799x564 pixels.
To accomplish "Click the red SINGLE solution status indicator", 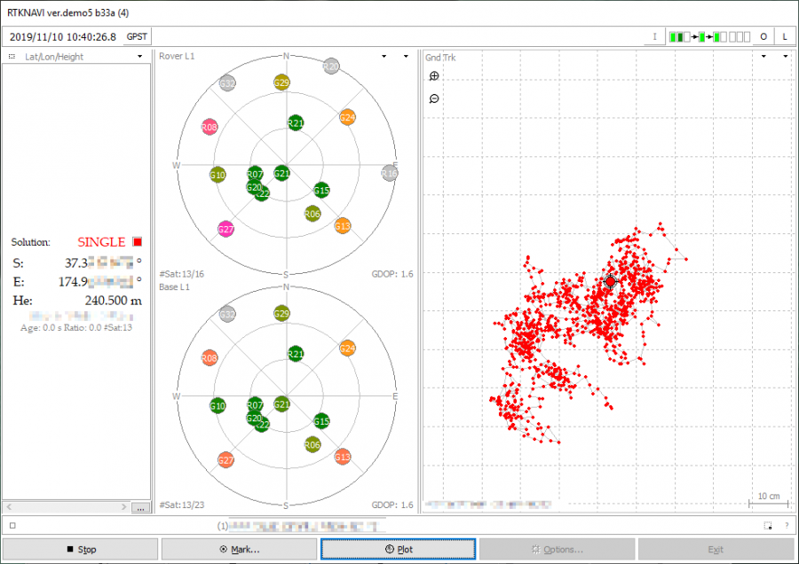I will [x=138, y=241].
